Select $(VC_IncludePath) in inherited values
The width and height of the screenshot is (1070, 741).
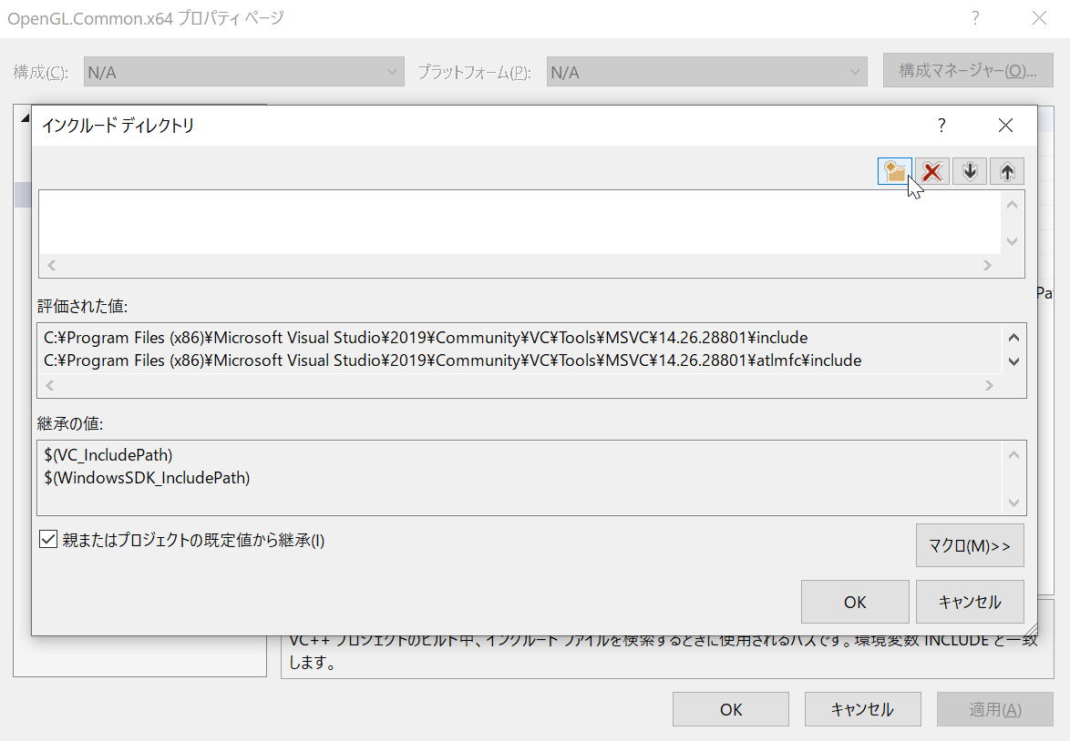[x=108, y=454]
